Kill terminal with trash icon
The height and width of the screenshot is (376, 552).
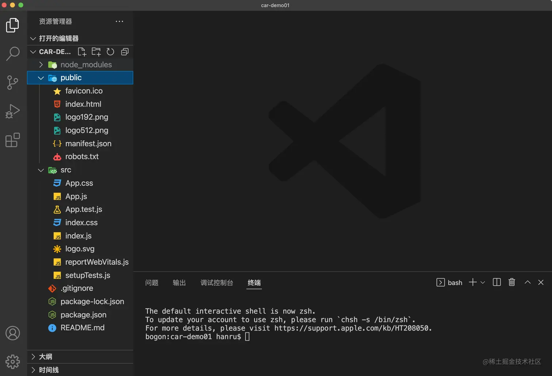click(512, 282)
